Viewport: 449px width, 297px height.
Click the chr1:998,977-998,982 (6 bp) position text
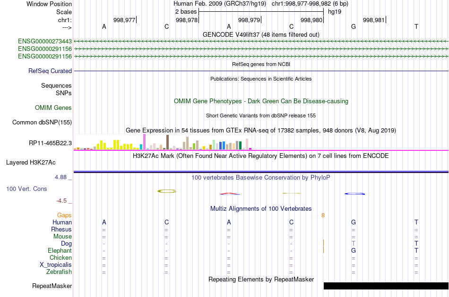pyautogui.click(x=310, y=4)
